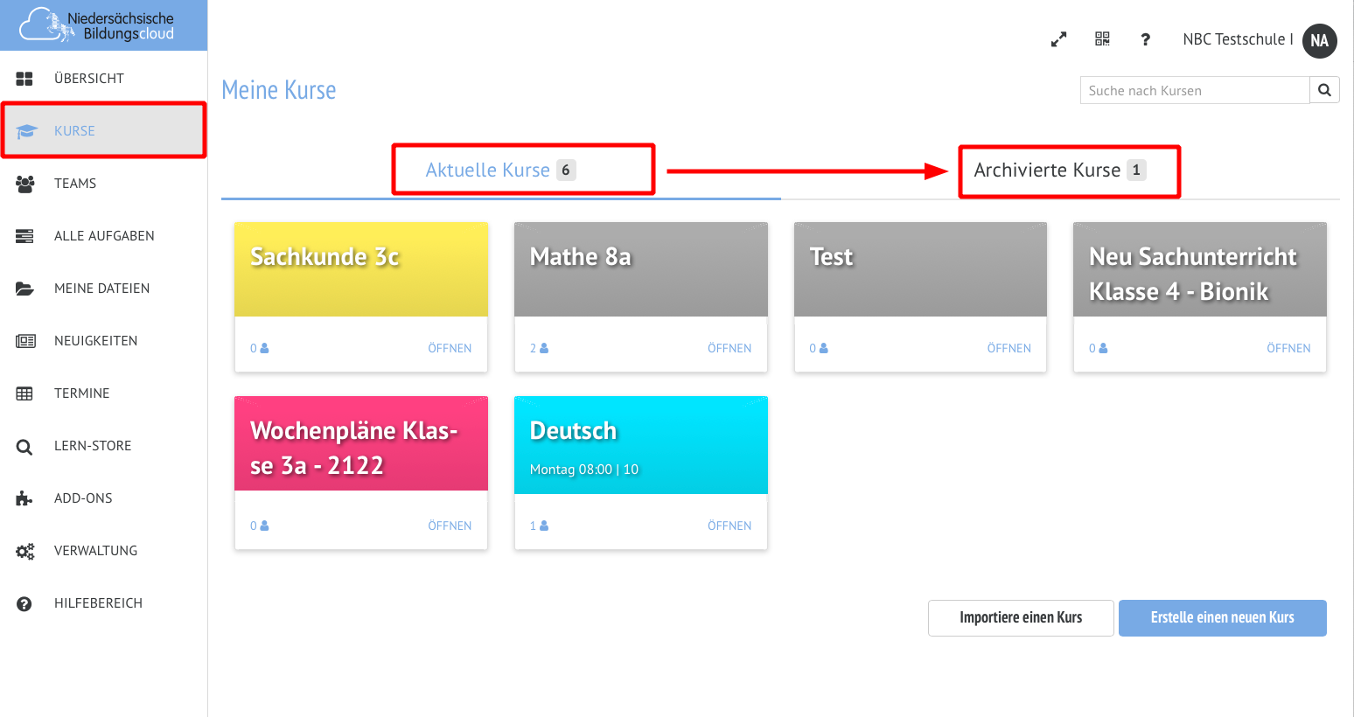Click the Meine Dateien folder icon

24,289
